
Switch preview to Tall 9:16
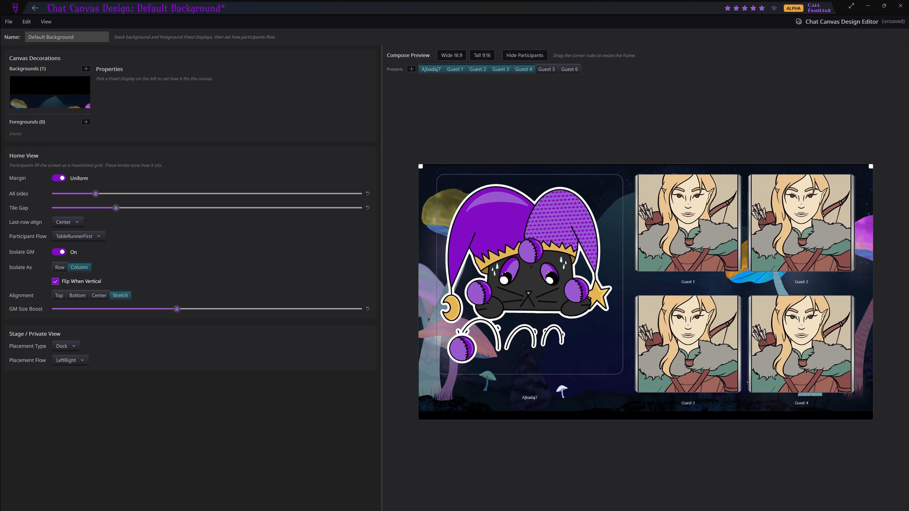(x=482, y=55)
